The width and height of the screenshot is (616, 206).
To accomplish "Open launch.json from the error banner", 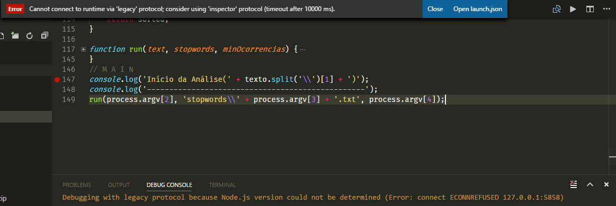I will pos(477,9).
